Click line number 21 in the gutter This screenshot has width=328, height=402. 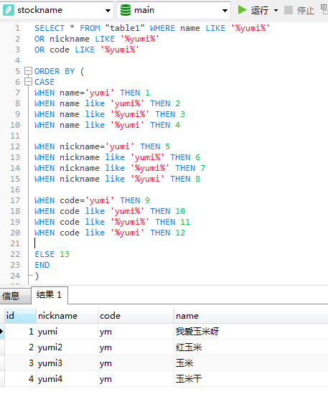15,243
